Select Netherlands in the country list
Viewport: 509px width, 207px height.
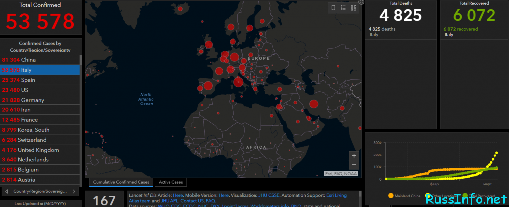tap(40, 160)
